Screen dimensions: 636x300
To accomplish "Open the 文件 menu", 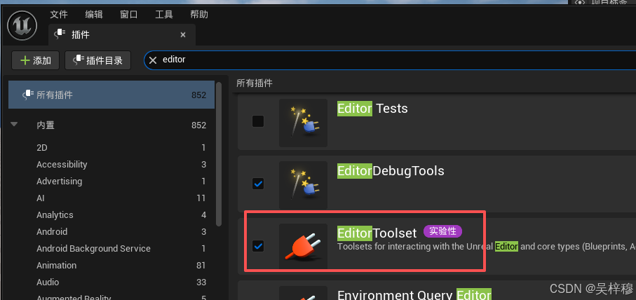I will coord(59,15).
